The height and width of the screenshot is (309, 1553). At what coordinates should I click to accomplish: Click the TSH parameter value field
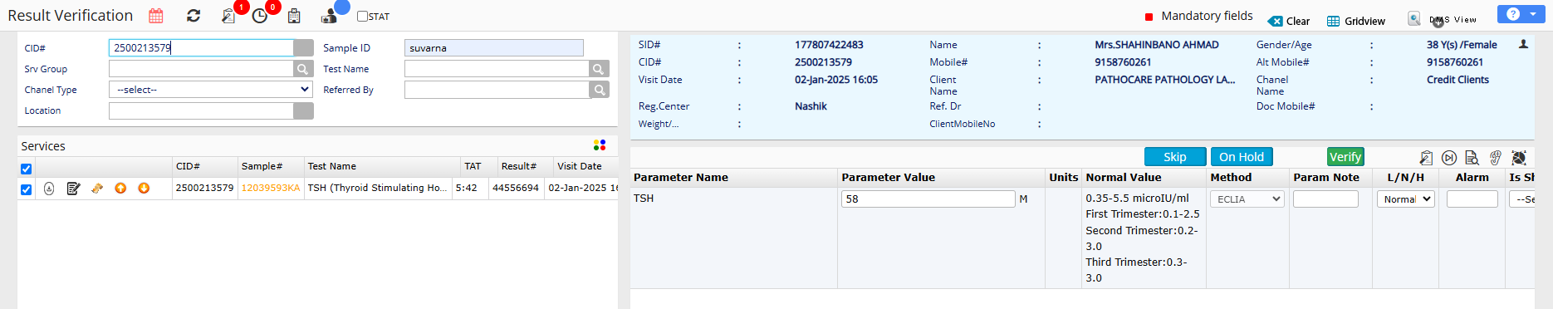coord(928,199)
